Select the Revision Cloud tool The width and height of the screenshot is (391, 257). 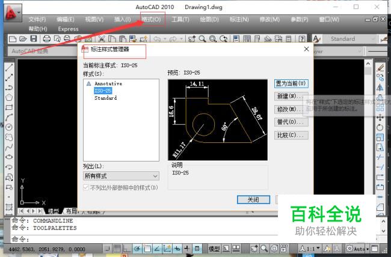[x=9, y=138]
